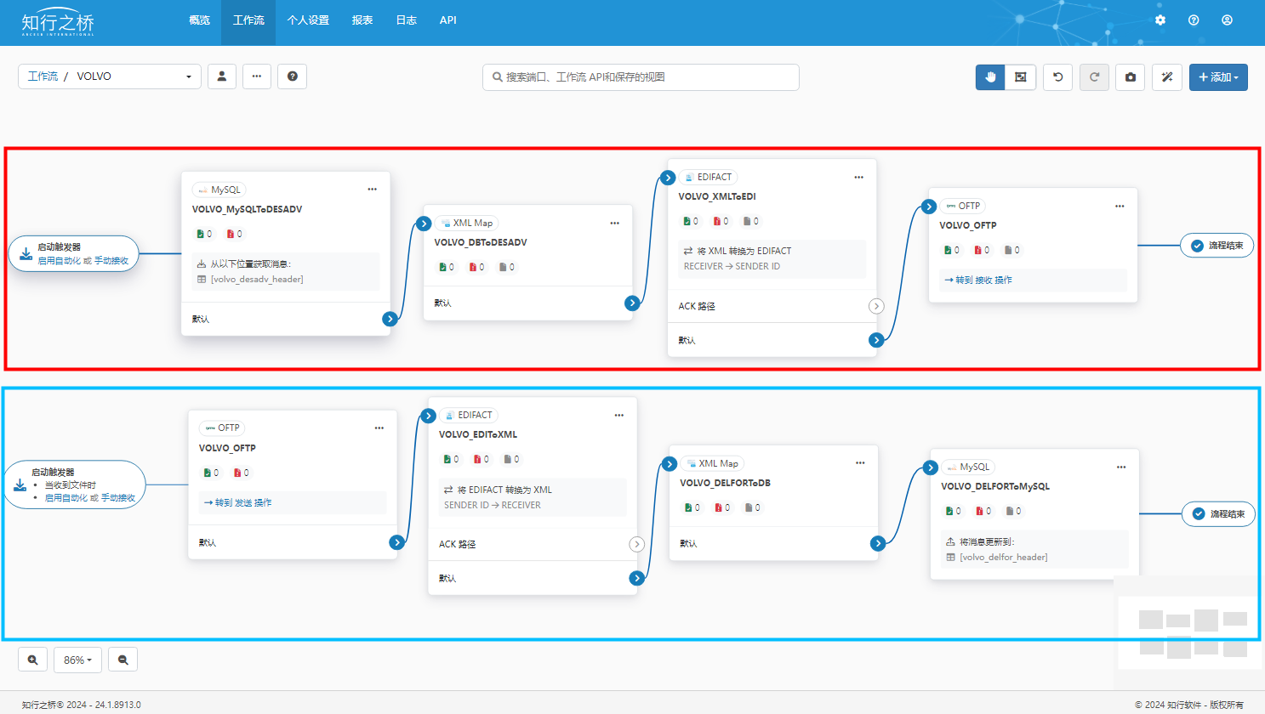This screenshot has height=714, width=1265.
Task: Click the workspace user icon button
Action: point(222,76)
